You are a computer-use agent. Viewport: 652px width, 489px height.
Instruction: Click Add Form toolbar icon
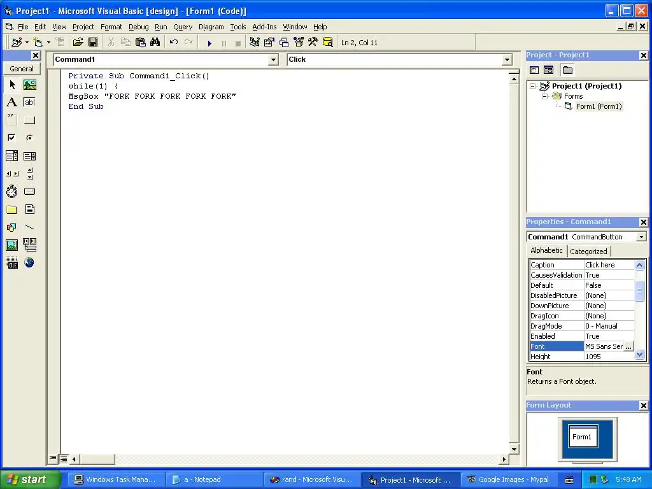pos(38,43)
